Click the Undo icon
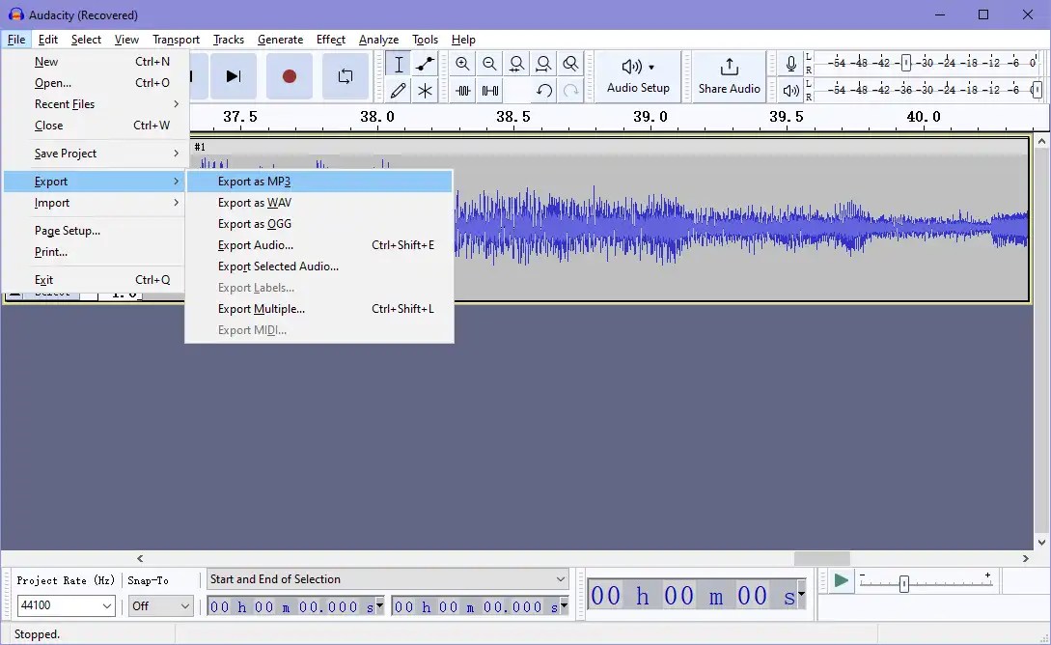Viewport: 1051px width, 645px height. point(543,91)
